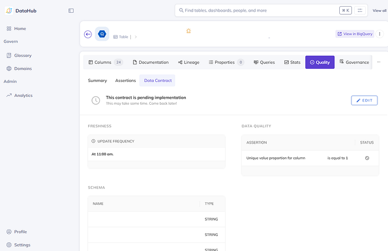Image resolution: width=388 pixels, height=251 pixels.
Task: Show more tabs via ellipsis
Action: point(379,62)
